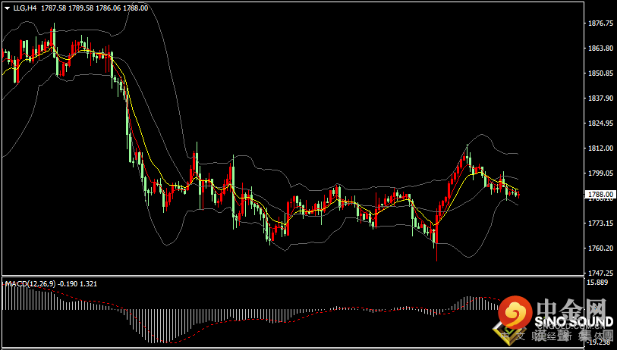Click the peak candle touching 1812 on right

tap(467, 154)
